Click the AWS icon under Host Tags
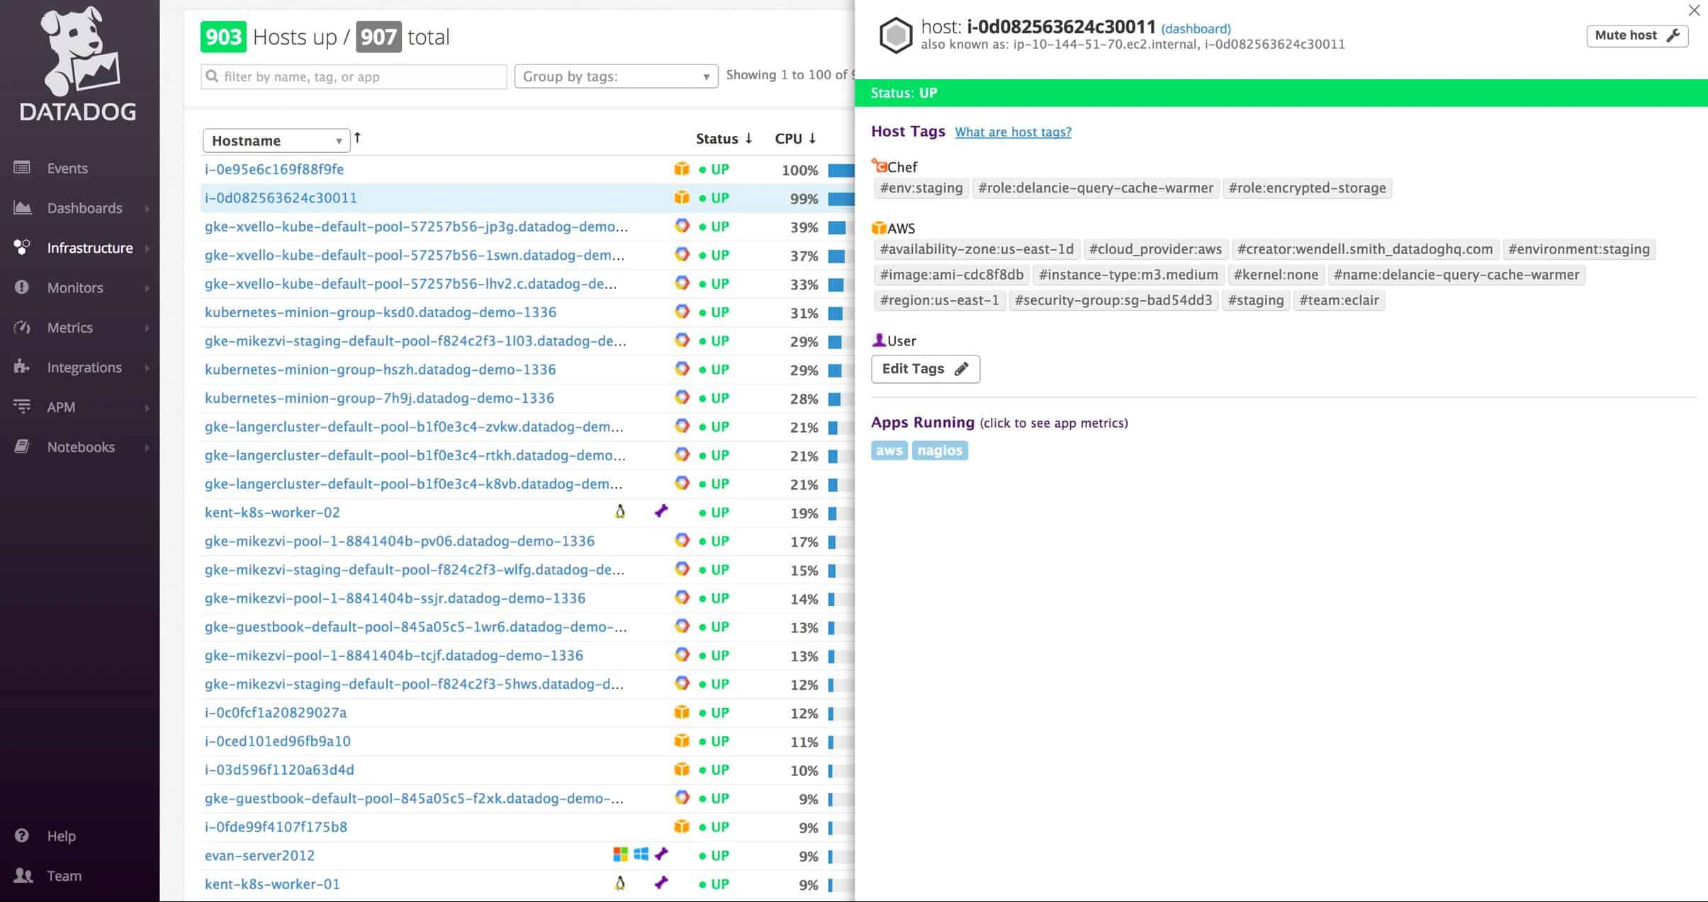The height and width of the screenshot is (902, 1708). 879,228
